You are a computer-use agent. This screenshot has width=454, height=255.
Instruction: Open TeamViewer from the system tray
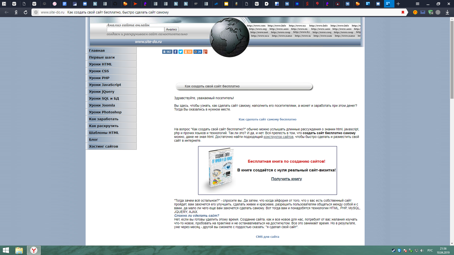coord(399,250)
